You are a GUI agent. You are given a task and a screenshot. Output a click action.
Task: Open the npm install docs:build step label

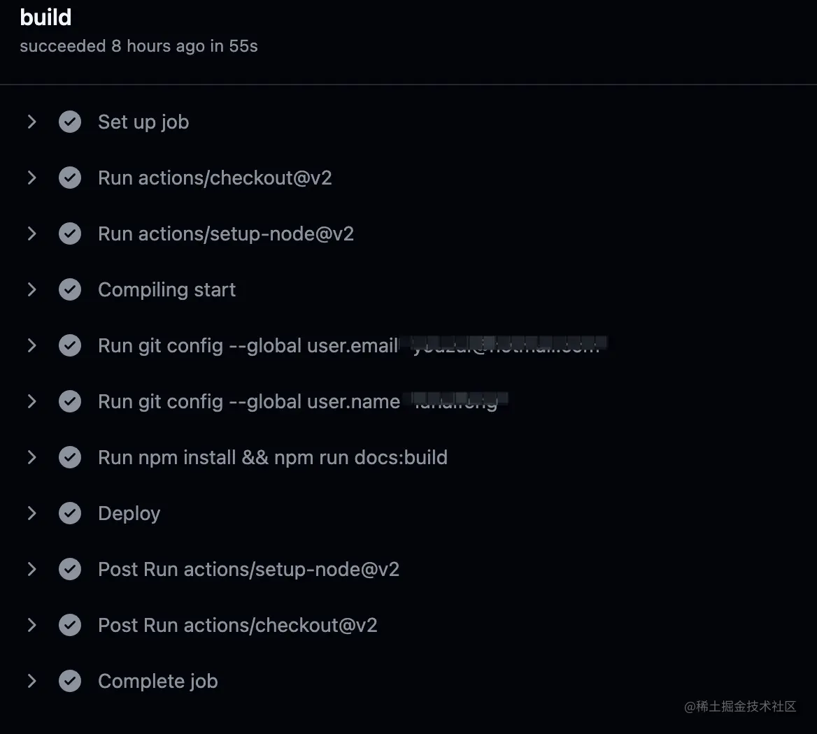point(273,458)
